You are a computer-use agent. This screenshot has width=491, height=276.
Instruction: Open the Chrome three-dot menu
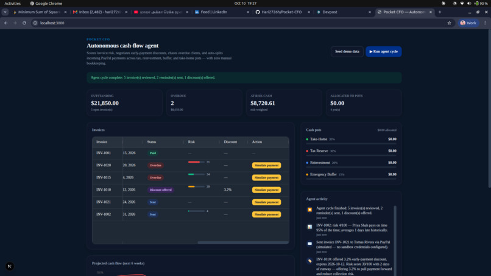coord(485,23)
